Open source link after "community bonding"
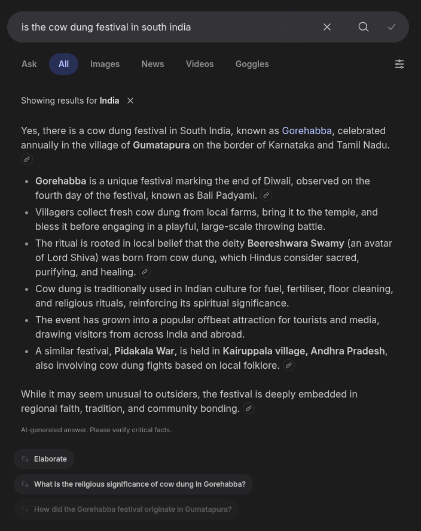 point(249,408)
